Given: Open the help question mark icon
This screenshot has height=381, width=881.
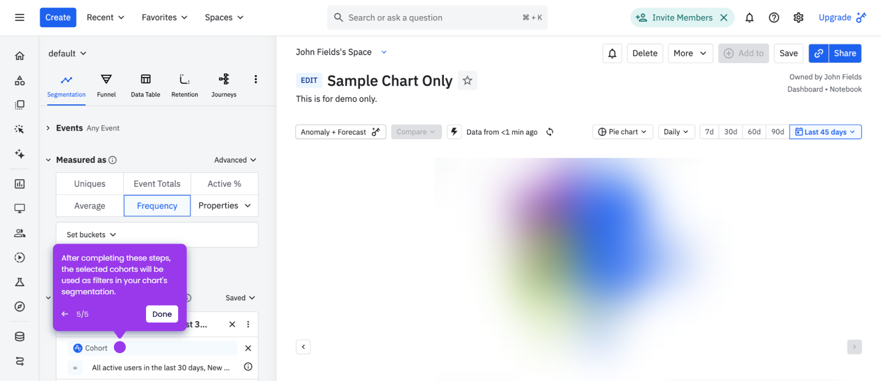Looking at the screenshot, I should (x=774, y=18).
